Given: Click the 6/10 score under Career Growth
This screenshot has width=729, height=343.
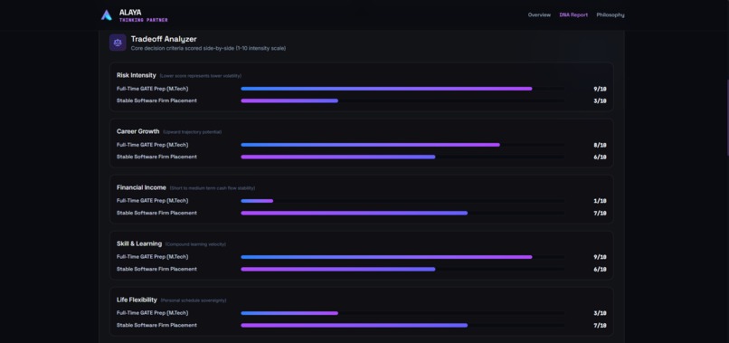Looking at the screenshot, I should 600,157.
